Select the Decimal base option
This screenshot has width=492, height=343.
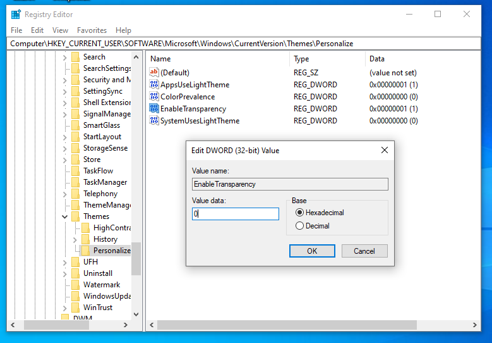[300, 226]
